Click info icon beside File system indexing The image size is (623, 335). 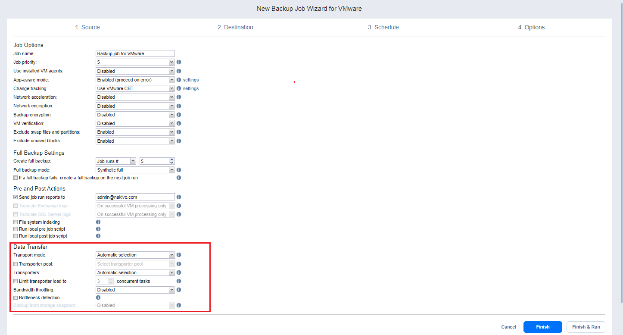pyautogui.click(x=98, y=222)
